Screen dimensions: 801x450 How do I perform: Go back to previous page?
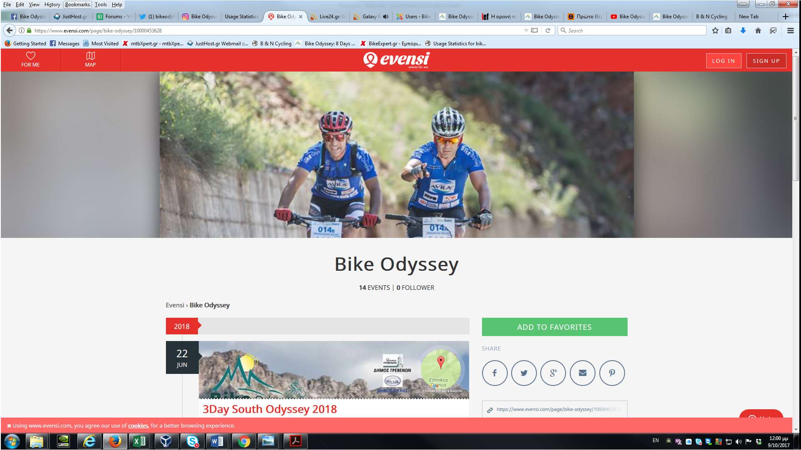(10, 30)
